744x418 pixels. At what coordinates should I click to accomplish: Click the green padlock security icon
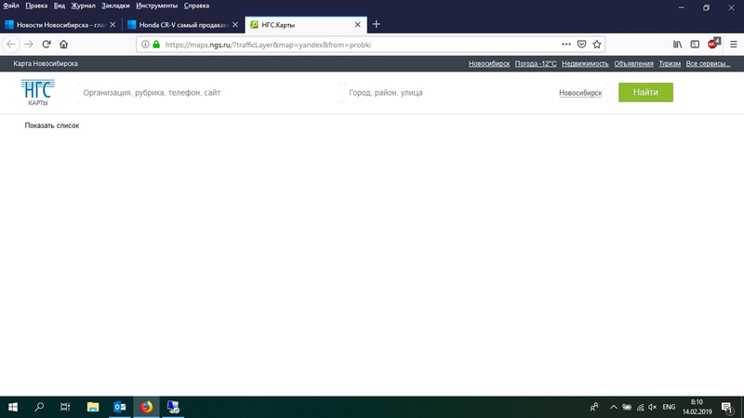click(x=156, y=44)
